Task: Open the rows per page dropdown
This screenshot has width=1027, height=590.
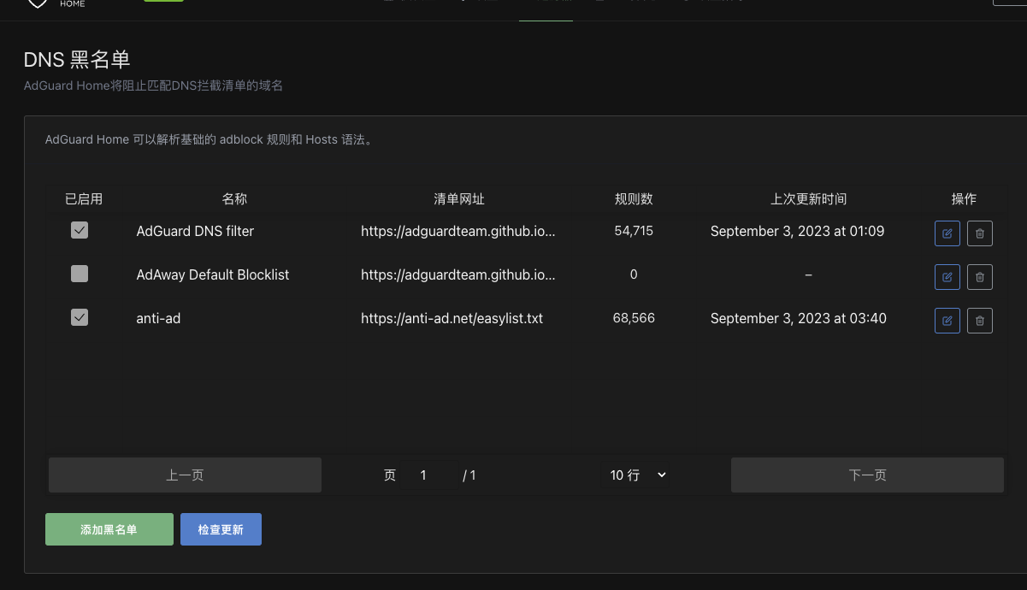Action: coord(638,475)
